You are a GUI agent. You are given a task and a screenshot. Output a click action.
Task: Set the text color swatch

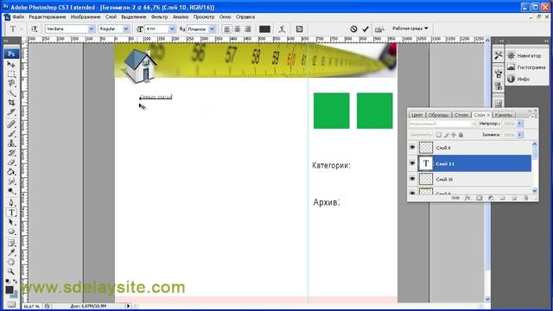[x=265, y=29]
